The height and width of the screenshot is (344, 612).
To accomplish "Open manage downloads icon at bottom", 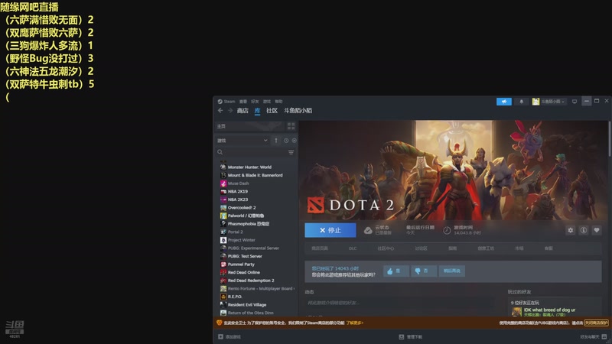I will (x=401, y=336).
